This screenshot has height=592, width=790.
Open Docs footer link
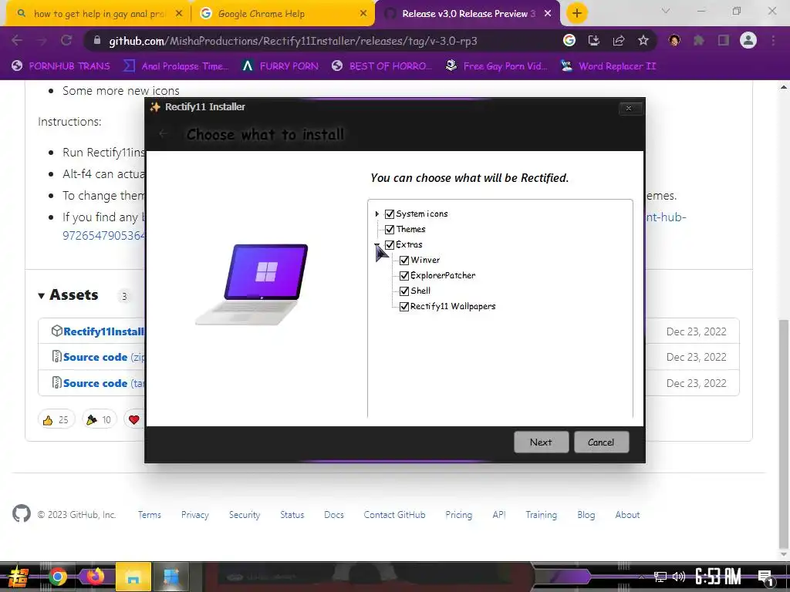334,514
